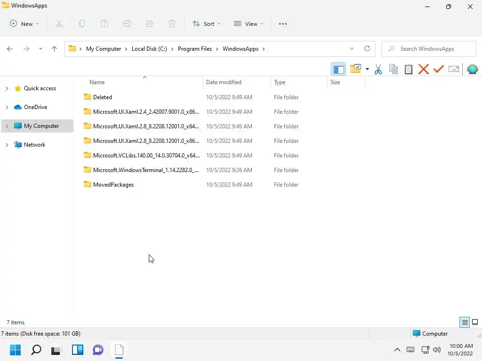Click the shell globe icon in secondary toolbar
Image resolution: width=482 pixels, height=361 pixels.
pos(473,69)
